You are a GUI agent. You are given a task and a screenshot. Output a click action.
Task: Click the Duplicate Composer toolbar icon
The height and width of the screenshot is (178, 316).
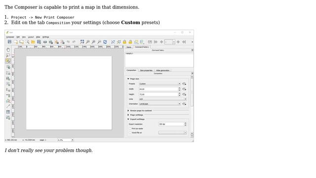pos(21,42)
